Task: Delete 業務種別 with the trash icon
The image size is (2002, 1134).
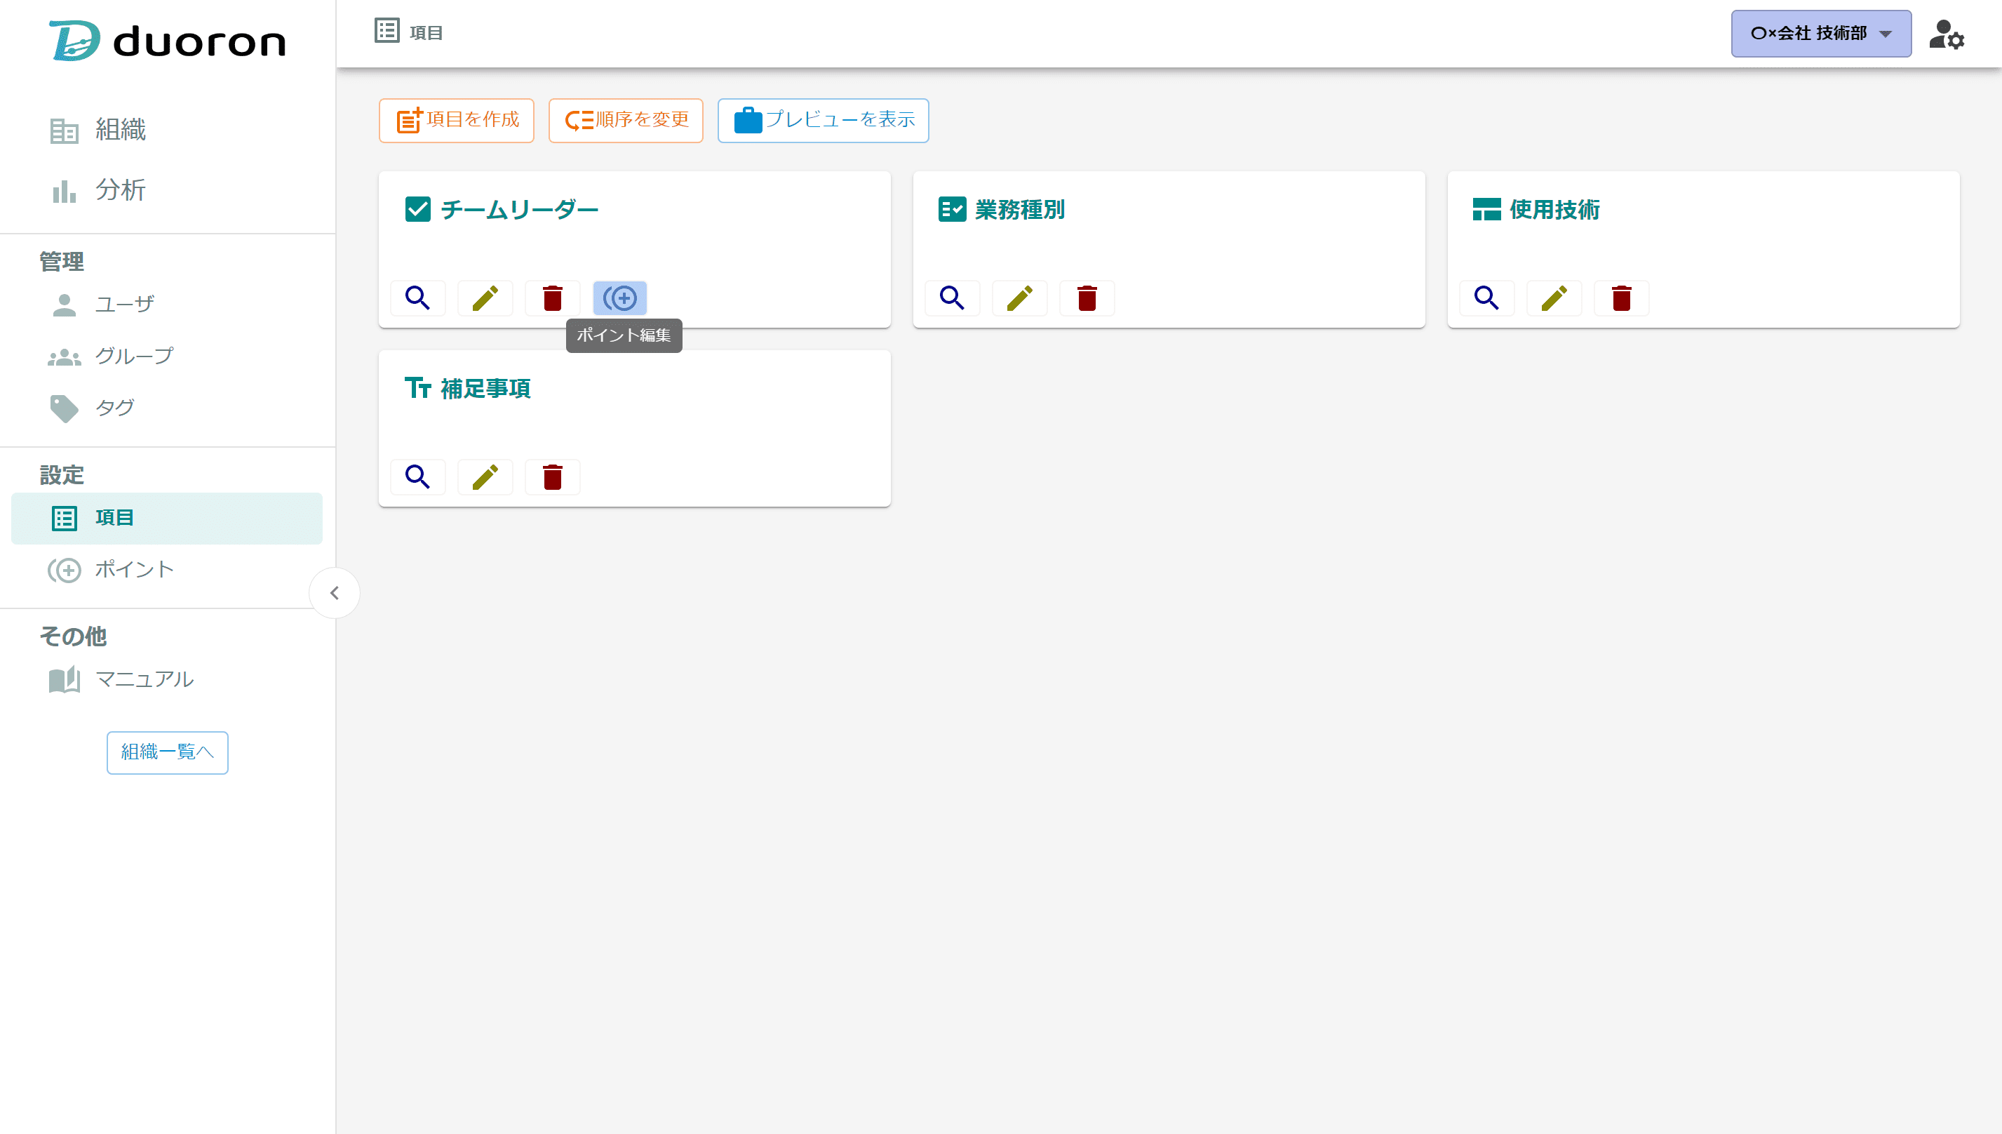Action: pos(1087,298)
